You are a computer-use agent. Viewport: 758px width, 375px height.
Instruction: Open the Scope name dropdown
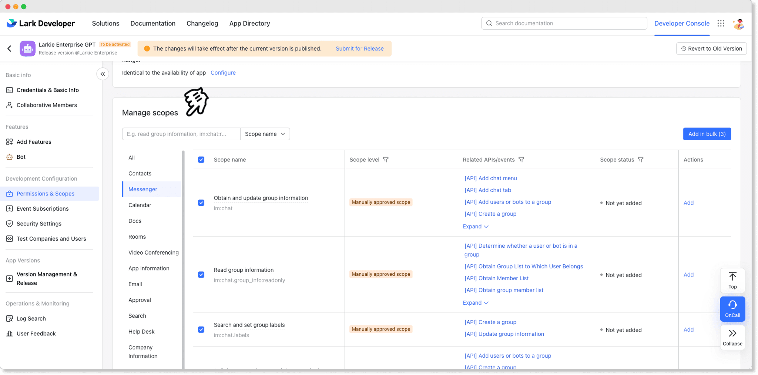click(x=265, y=134)
